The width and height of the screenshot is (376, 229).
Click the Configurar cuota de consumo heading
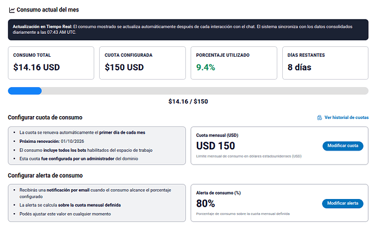[x=45, y=117]
